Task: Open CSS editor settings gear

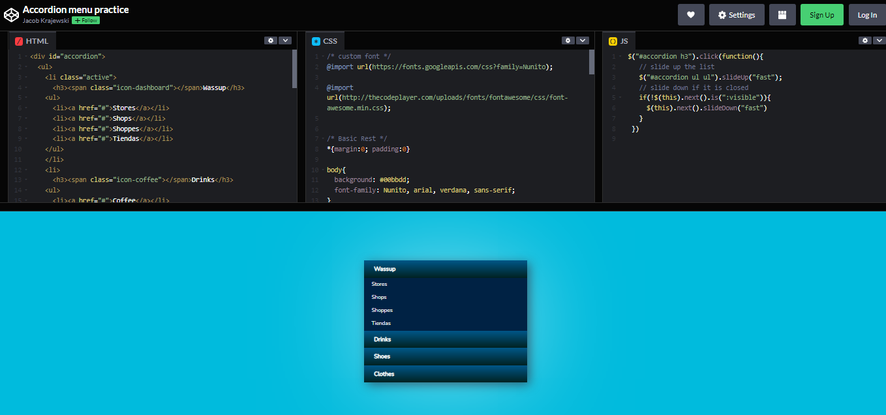Action: pos(568,40)
